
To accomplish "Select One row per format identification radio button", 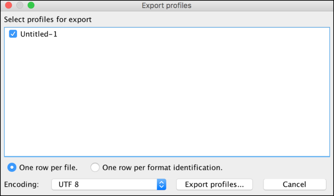I will click(x=95, y=167).
